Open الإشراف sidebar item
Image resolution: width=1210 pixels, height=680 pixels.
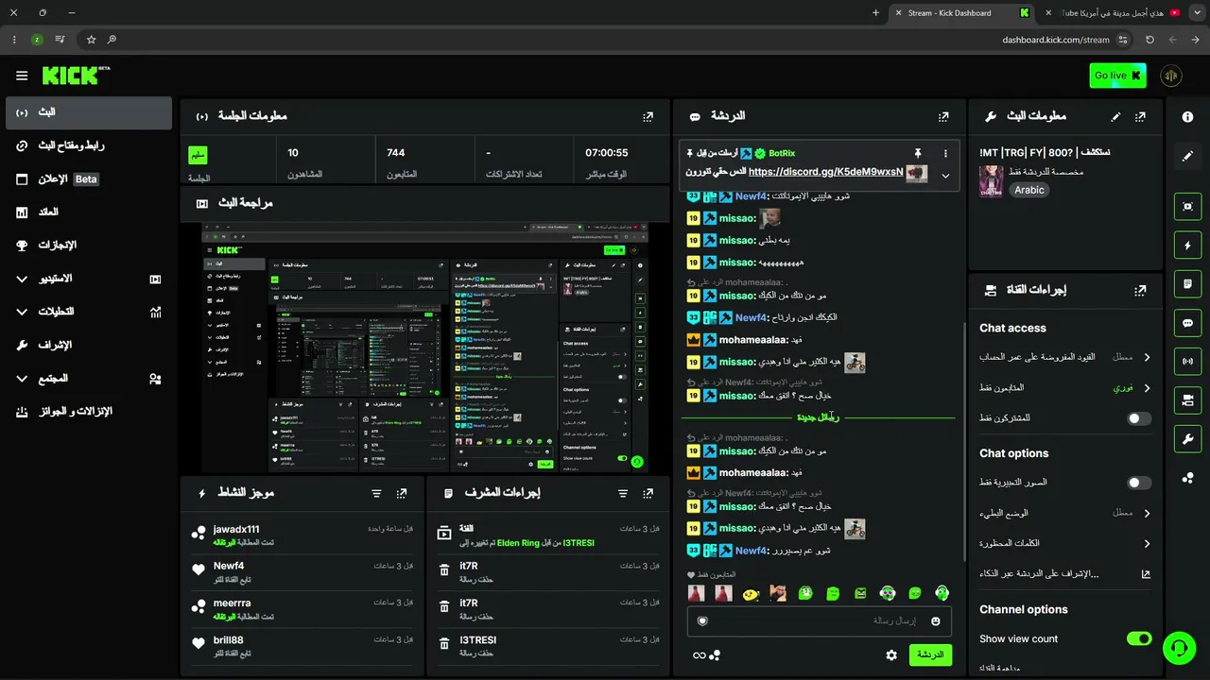point(89,346)
